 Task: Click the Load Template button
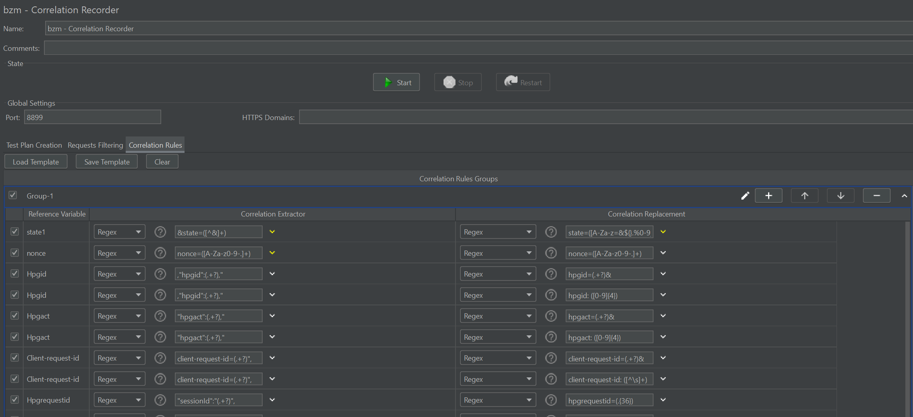pos(36,162)
